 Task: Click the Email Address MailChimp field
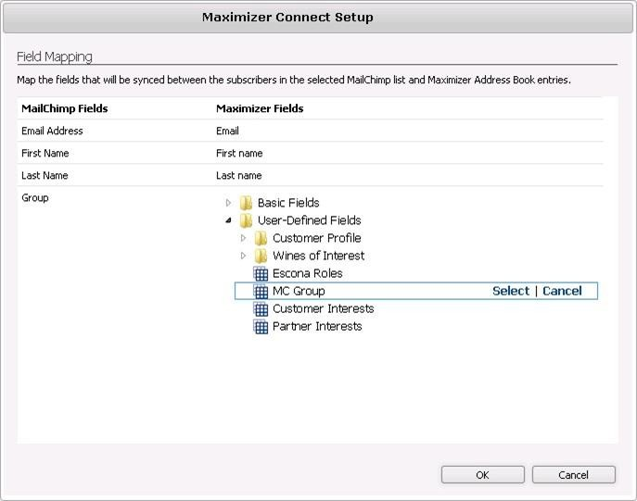[52, 131]
